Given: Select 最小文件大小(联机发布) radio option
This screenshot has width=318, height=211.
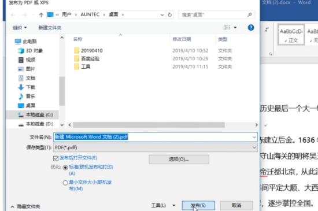Looking at the screenshot, I should click(65, 183).
